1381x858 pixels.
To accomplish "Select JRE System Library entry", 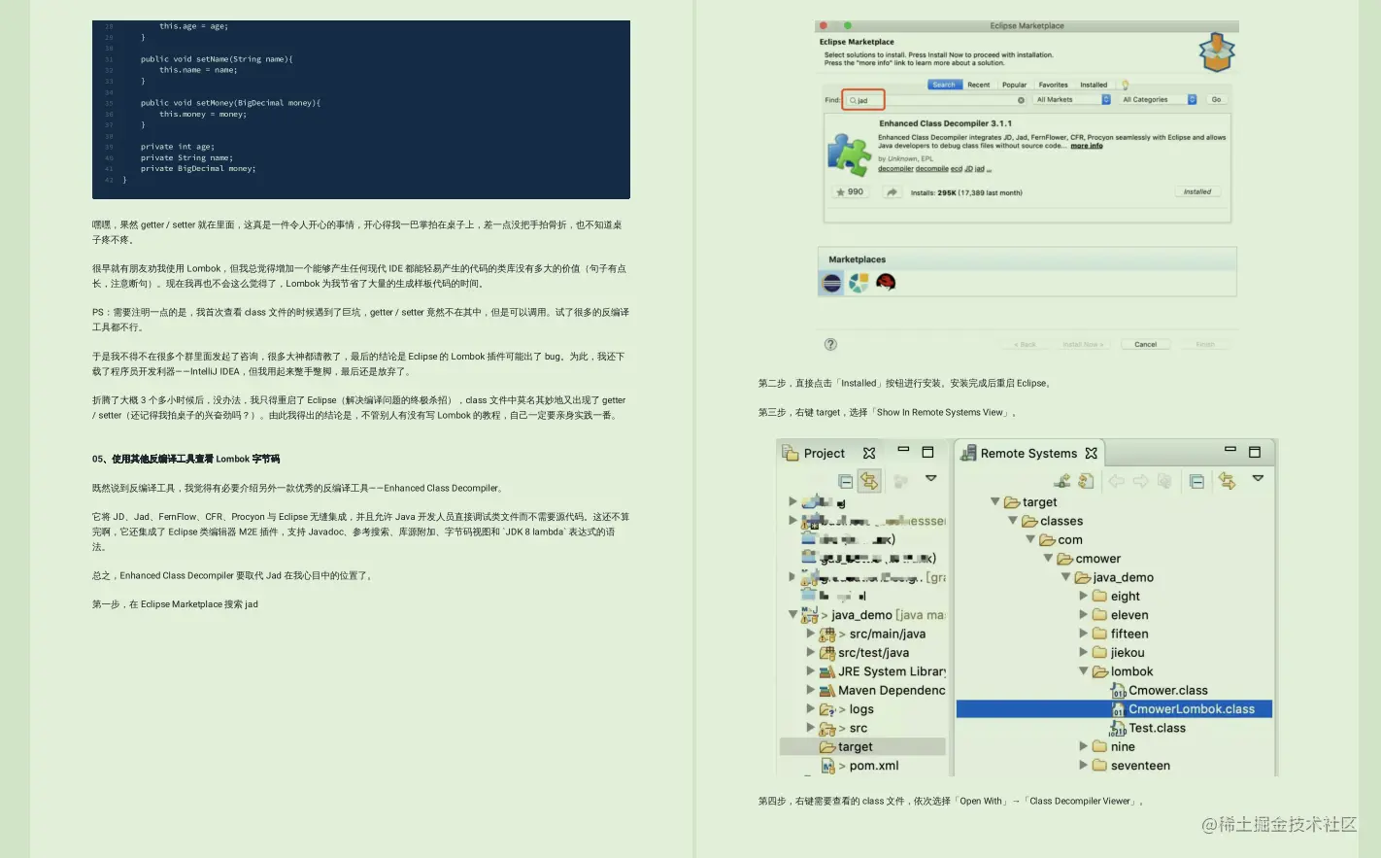I will point(883,671).
